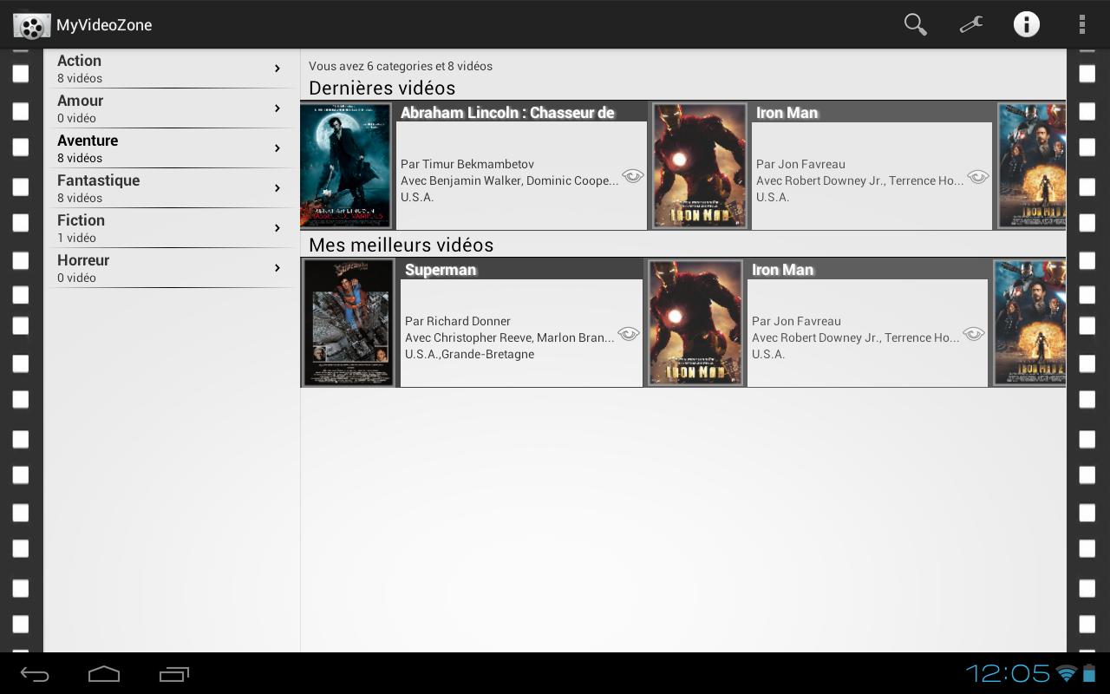The height and width of the screenshot is (694, 1110).
Task: Open the three-dot overflow menu
Action: pyautogui.click(x=1082, y=24)
